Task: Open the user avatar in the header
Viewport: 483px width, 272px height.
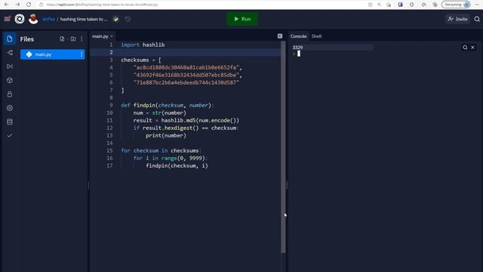Action: (33, 19)
